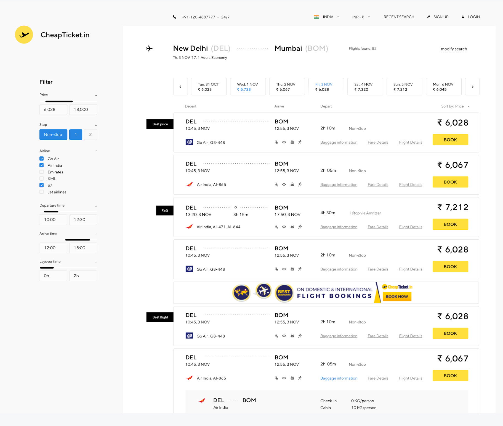The height and width of the screenshot is (426, 503).
Task: Click the CheapTicket.in yellow plane logo
Action: (24, 35)
